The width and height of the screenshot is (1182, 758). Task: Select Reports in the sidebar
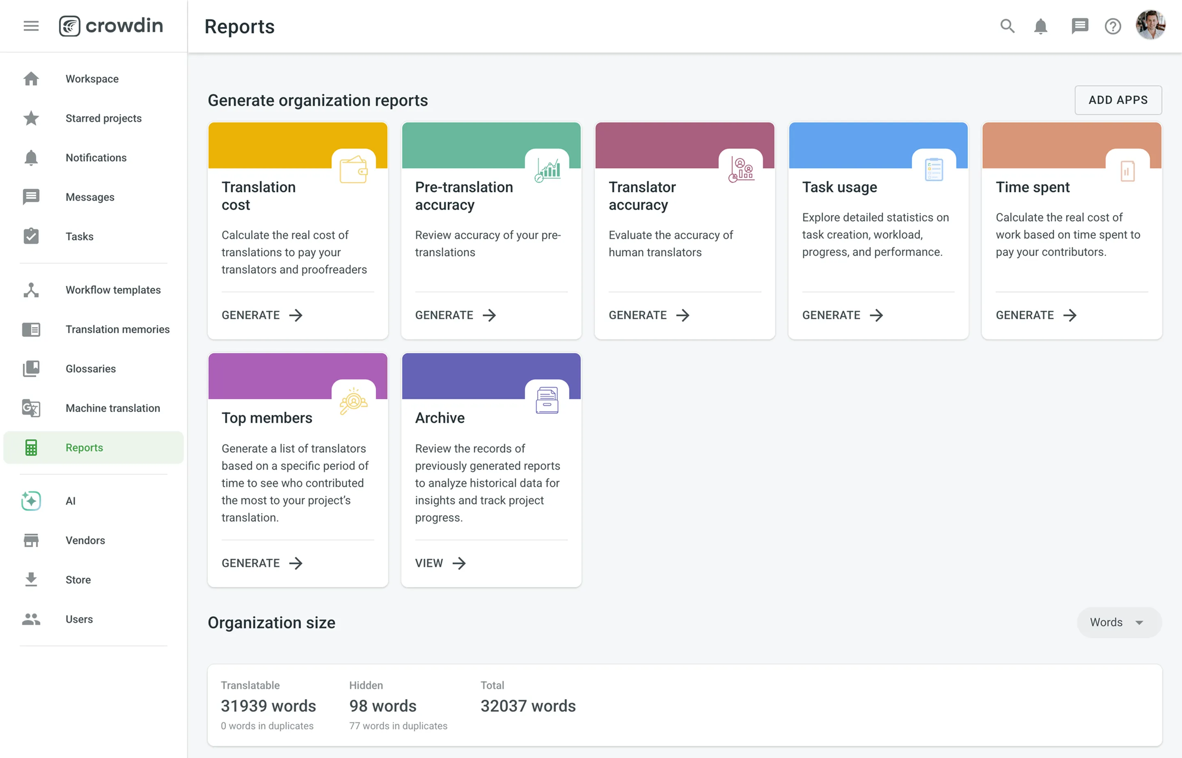pos(84,448)
